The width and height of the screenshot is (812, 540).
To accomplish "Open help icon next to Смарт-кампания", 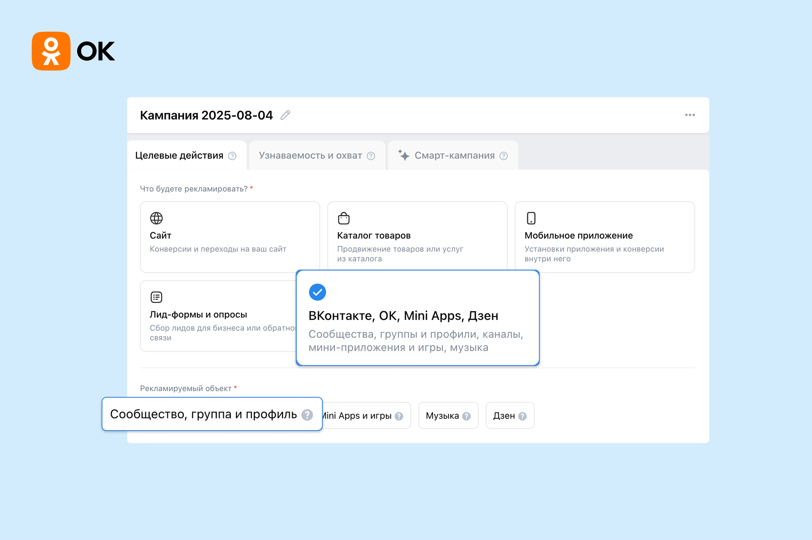I will point(504,156).
